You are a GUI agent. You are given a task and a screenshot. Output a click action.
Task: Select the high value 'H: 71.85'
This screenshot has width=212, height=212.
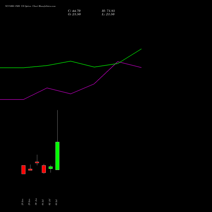(x=108, y=11)
